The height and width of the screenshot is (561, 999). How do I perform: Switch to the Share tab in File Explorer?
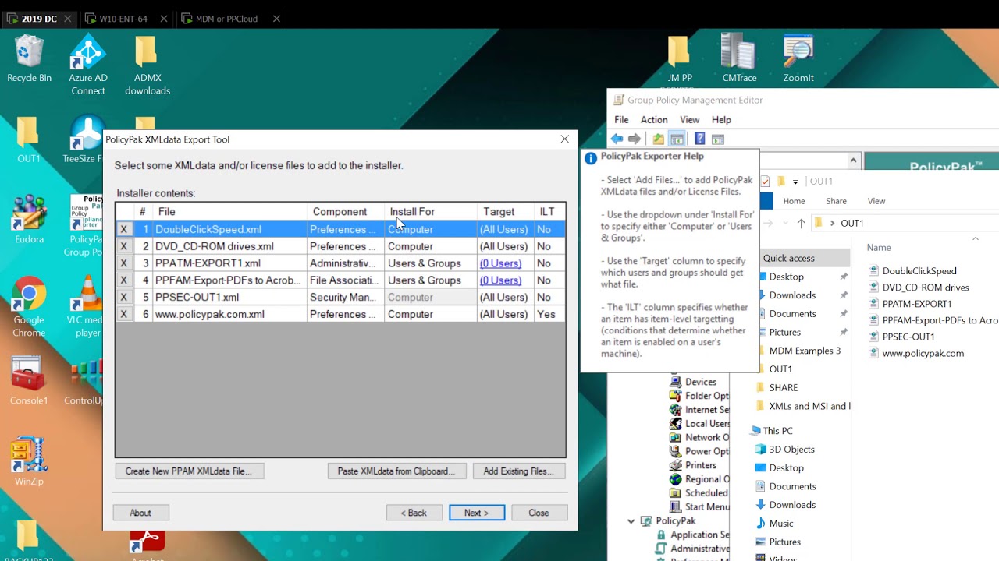[x=836, y=201]
